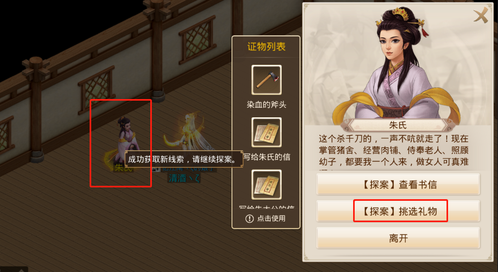Use the third letter evidence at list bottom
Screen dimensions: 498x272
(267, 185)
